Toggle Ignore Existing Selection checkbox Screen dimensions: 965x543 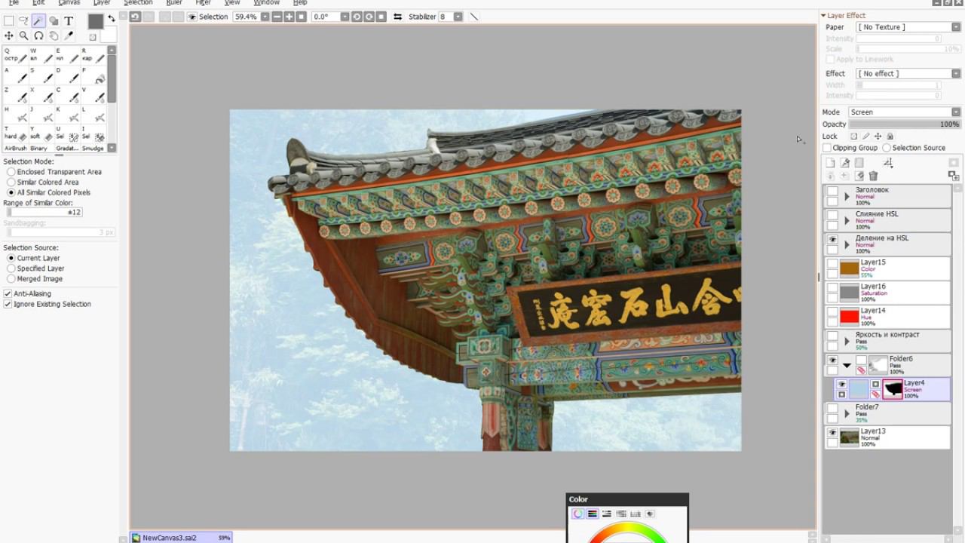(8, 305)
